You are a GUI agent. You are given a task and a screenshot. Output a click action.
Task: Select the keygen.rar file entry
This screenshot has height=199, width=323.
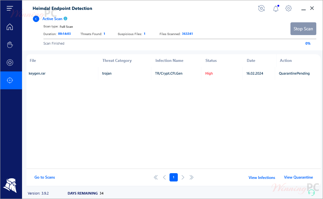[x=37, y=73]
